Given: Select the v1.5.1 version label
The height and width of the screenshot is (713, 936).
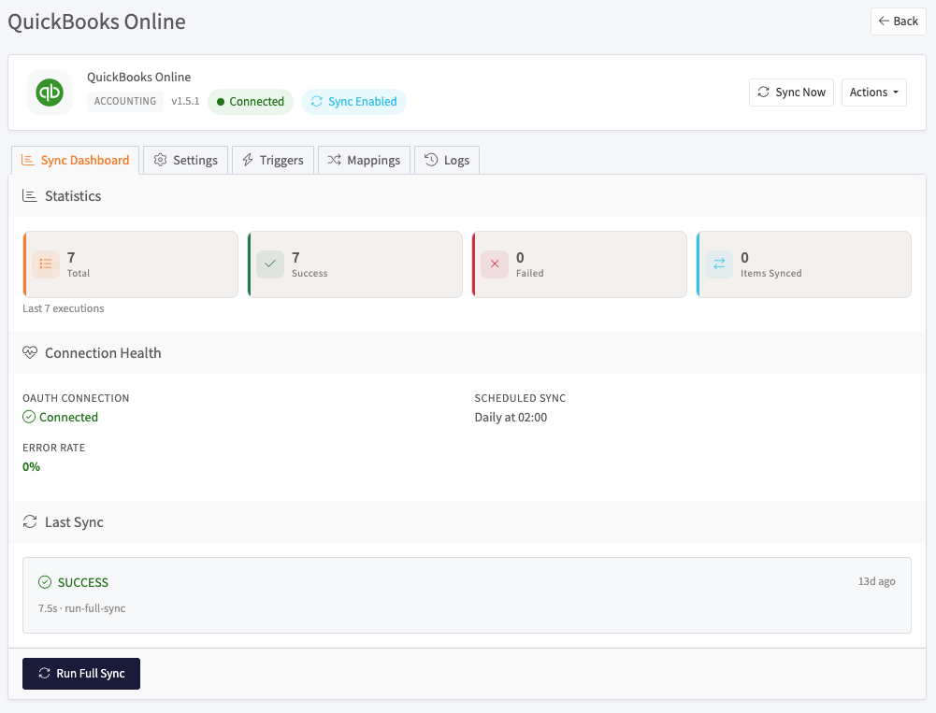Looking at the screenshot, I should pyautogui.click(x=186, y=102).
